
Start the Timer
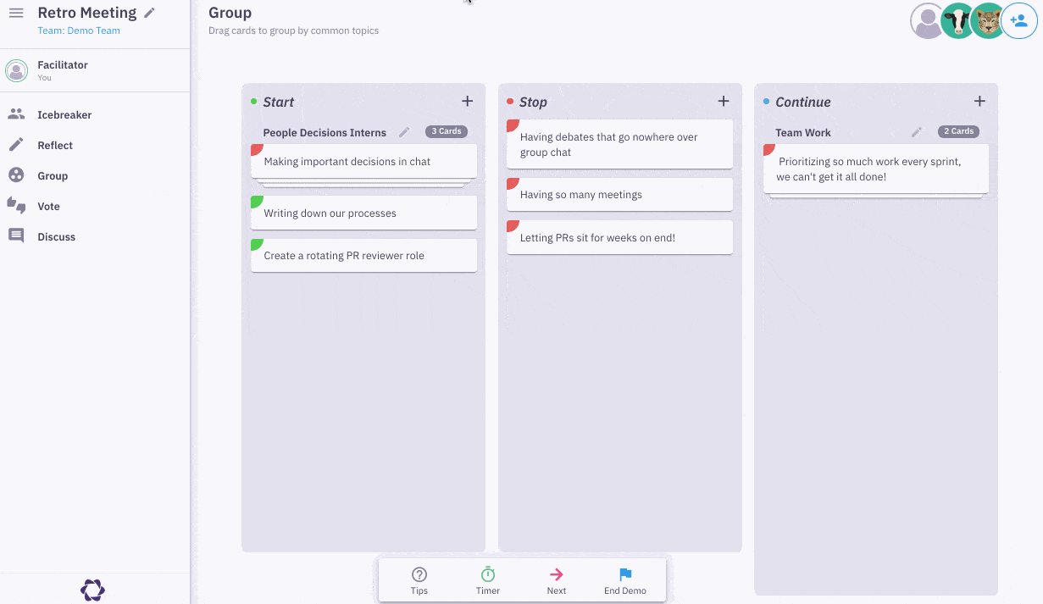point(488,580)
